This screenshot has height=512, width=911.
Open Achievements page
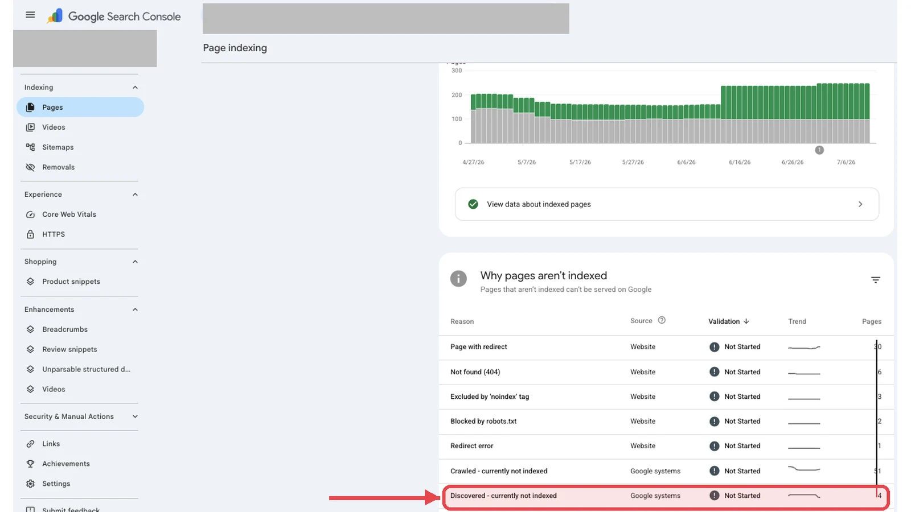pos(80,463)
